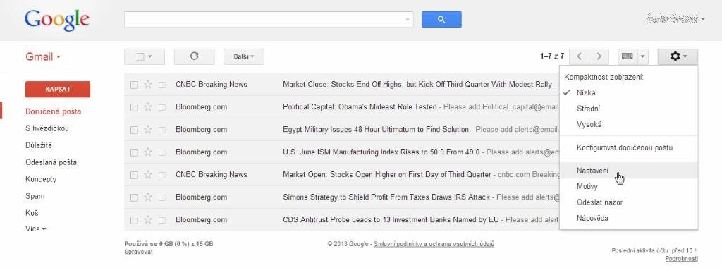Viewport: 722px width, 268px height.
Task: Open the Gmail product switcher dropdown
Action: (x=43, y=56)
